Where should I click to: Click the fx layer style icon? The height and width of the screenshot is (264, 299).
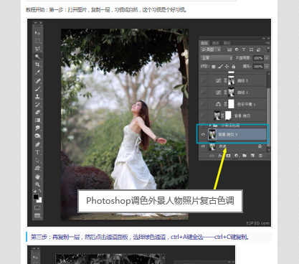pos(220,156)
